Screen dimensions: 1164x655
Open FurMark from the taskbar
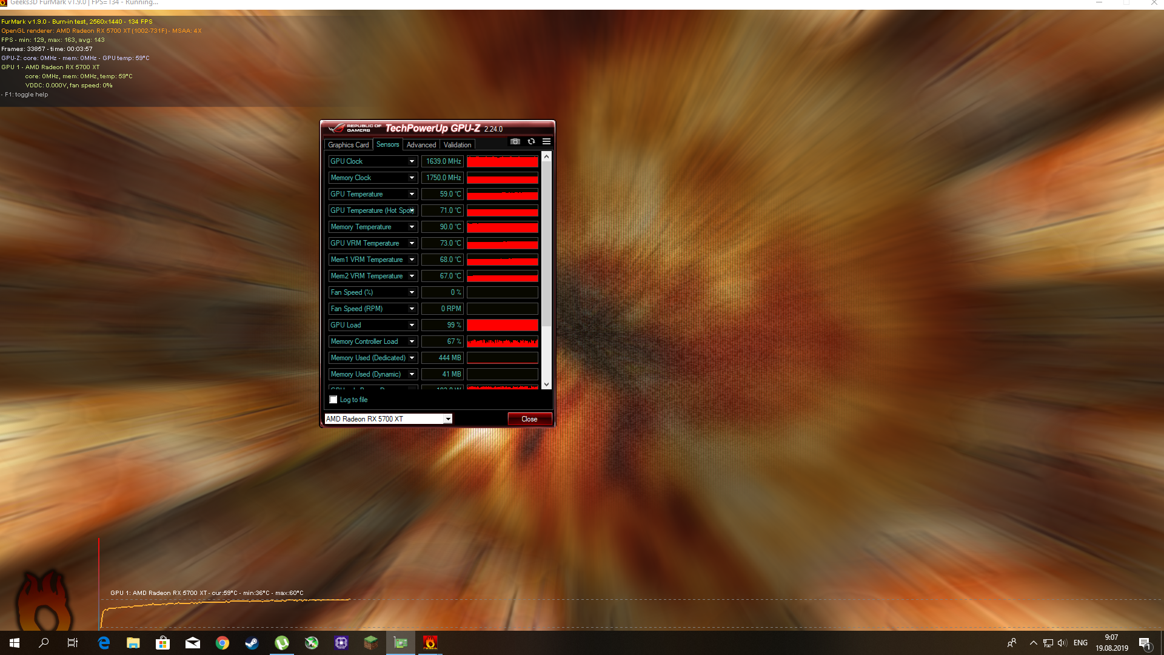[430, 643]
